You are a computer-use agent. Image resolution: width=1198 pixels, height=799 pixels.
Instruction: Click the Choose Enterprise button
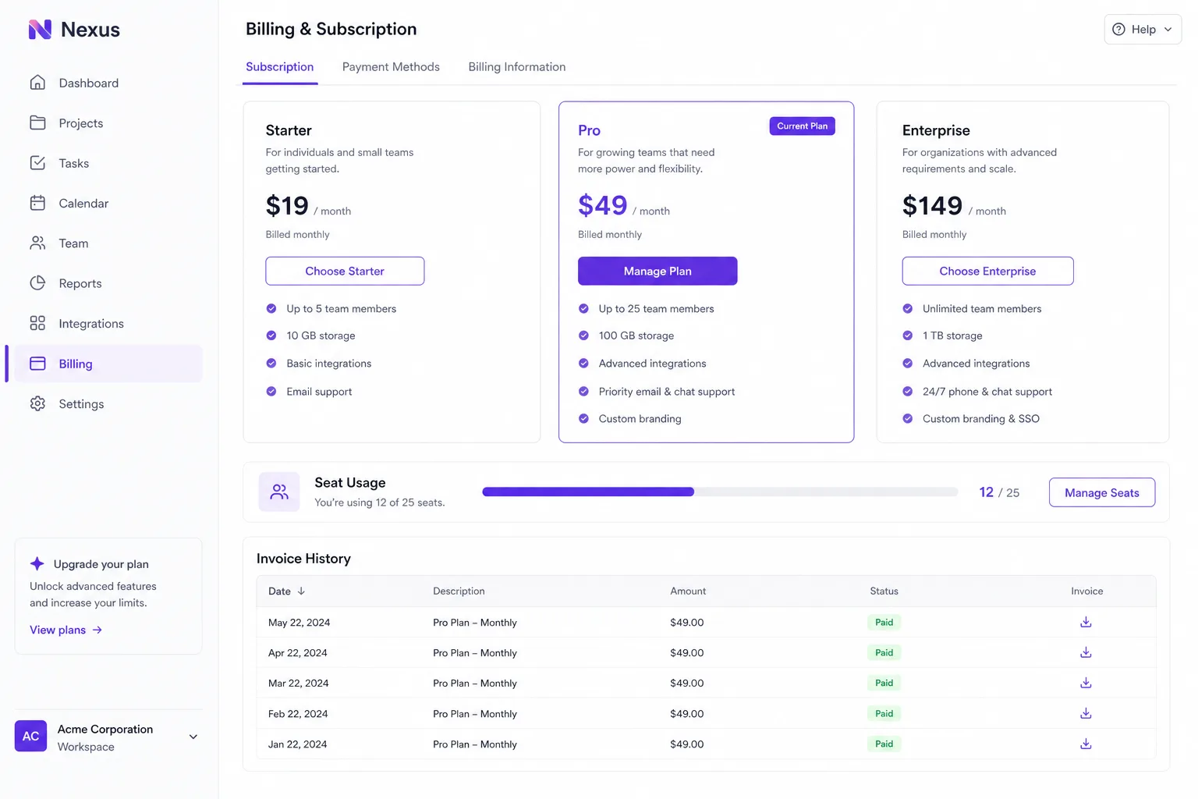[x=987, y=271]
